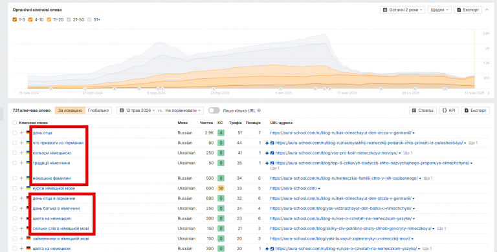497x252 pixels.
Task: Click plus icon beside 'кольори німецькою'
Action: 21,153
